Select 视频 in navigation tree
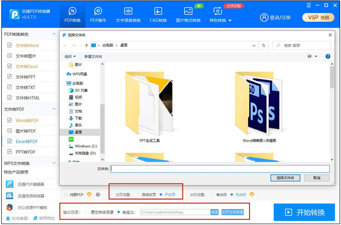 (75, 97)
